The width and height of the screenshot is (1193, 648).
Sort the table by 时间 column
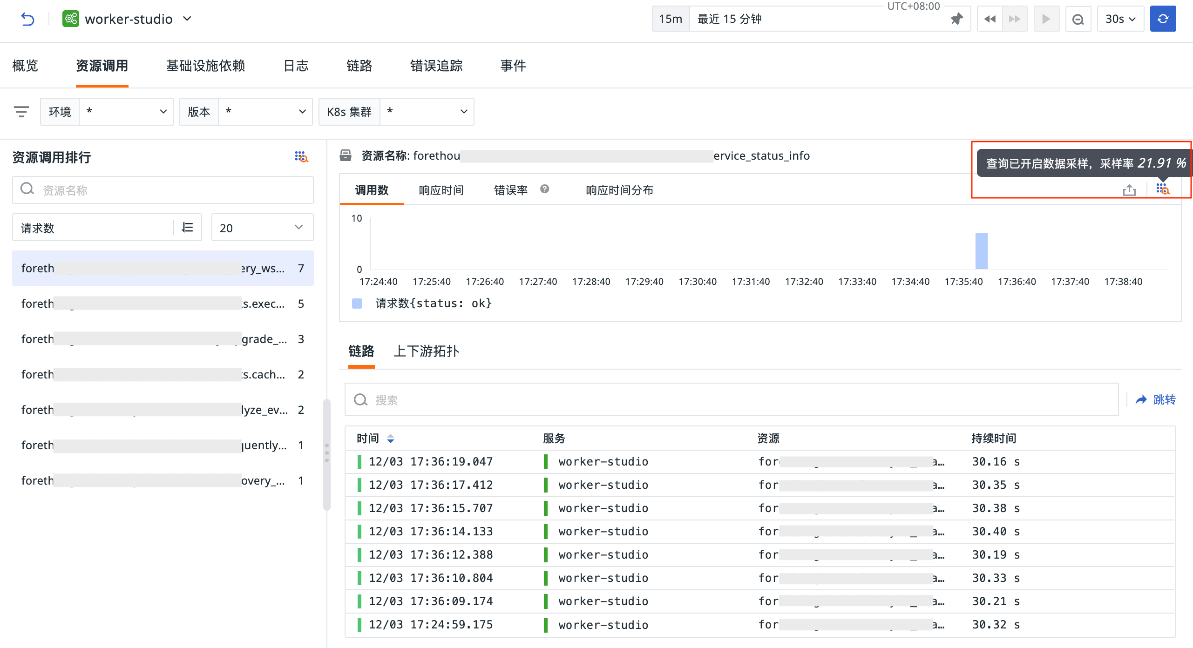(x=390, y=439)
